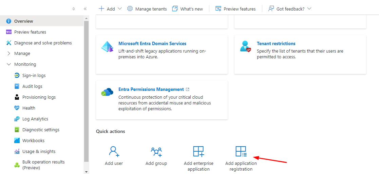Click the Sign-in logs icon
The width and height of the screenshot is (379, 174).
17,75
